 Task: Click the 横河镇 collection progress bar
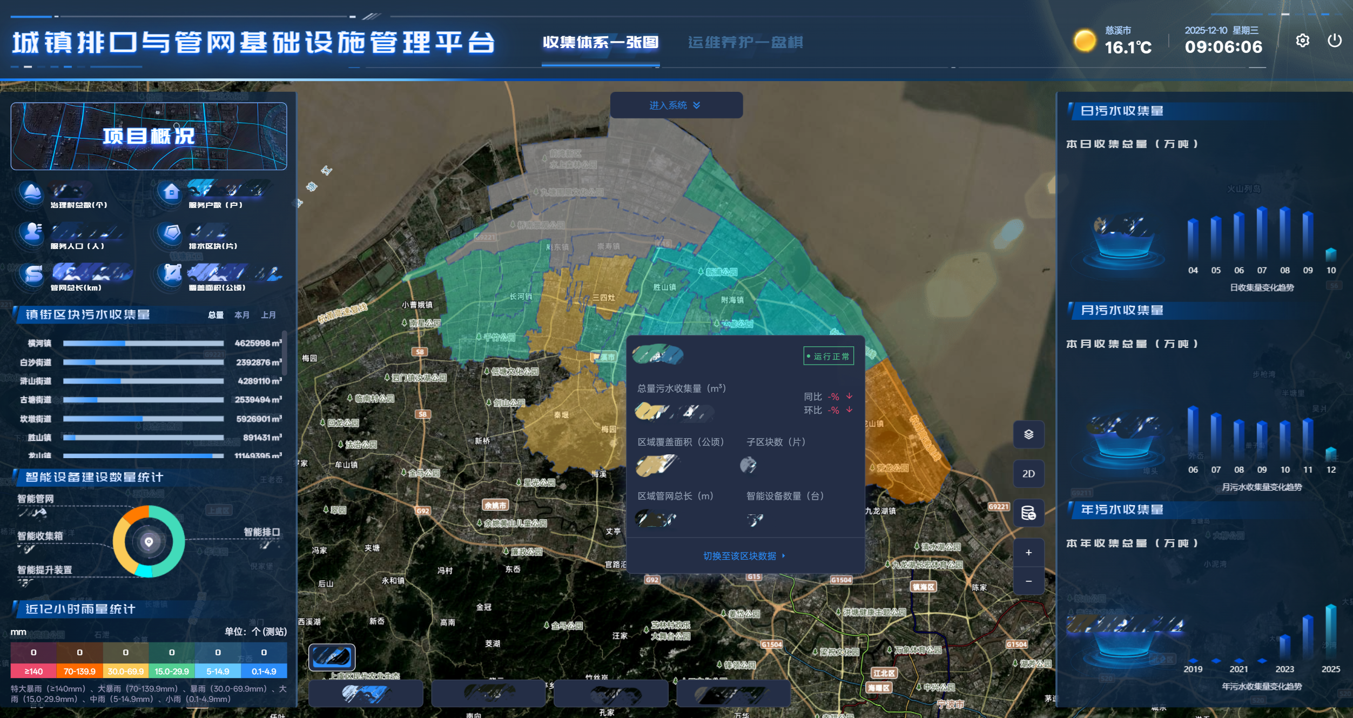tap(143, 344)
